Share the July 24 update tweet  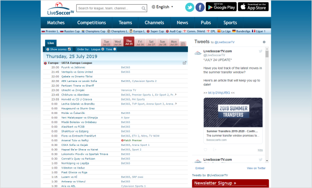tap(214, 150)
